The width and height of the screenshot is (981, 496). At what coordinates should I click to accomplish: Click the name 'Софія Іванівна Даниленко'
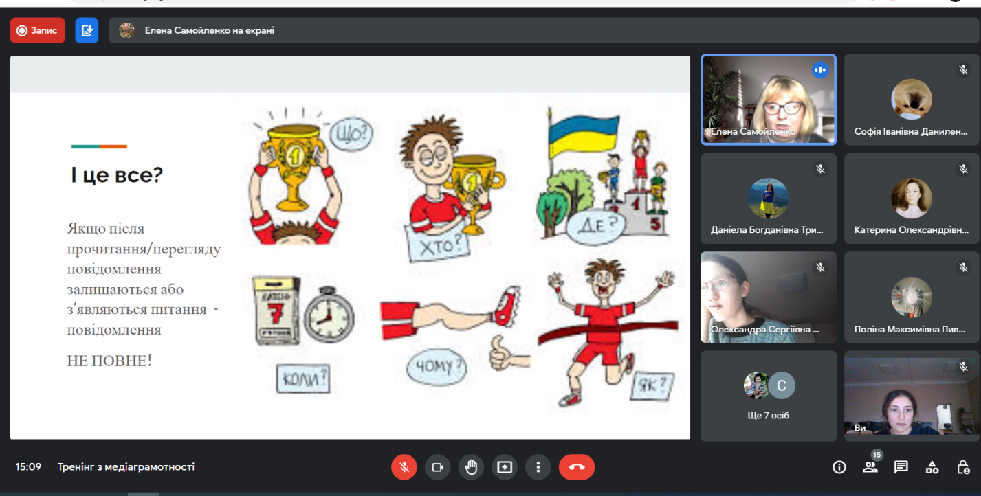pos(911,131)
